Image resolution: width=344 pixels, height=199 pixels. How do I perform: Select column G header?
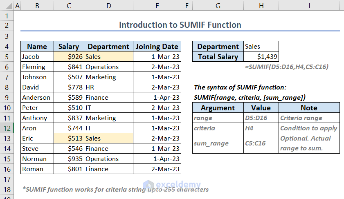(x=218, y=6)
